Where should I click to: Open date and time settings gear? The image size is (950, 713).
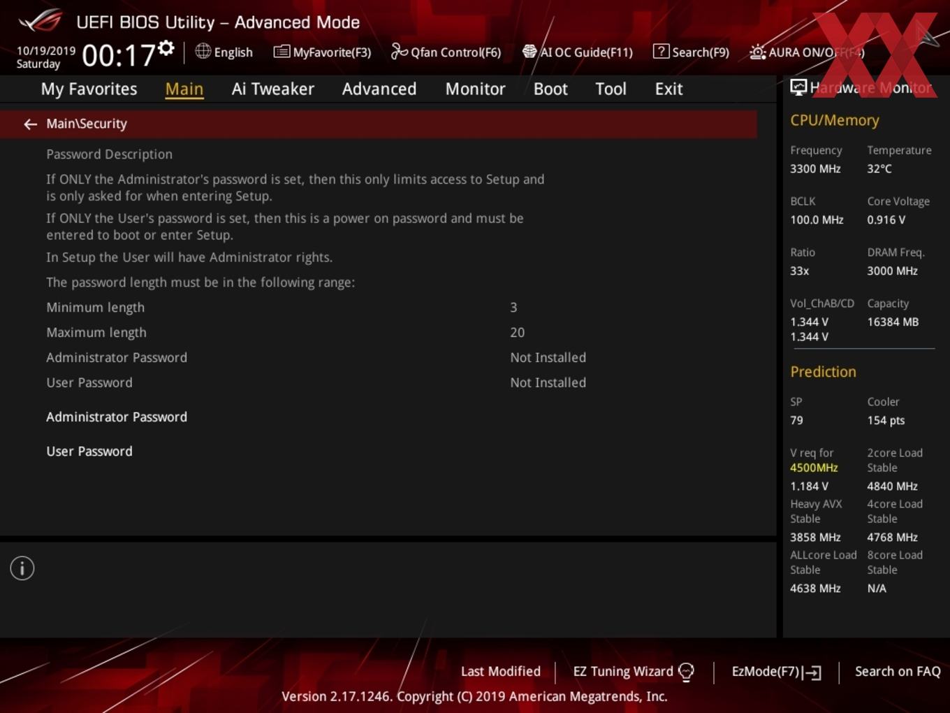[166, 48]
